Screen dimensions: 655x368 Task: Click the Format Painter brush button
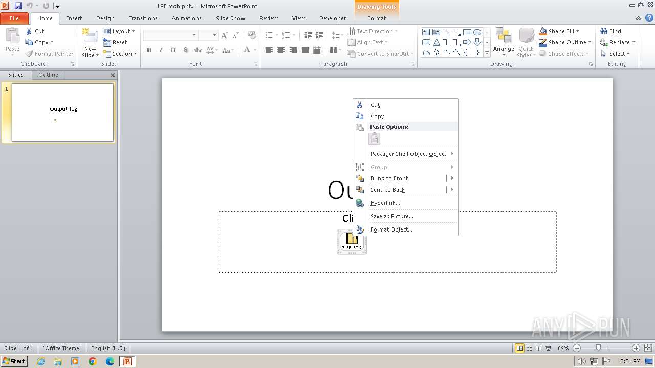tap(49, 54)
